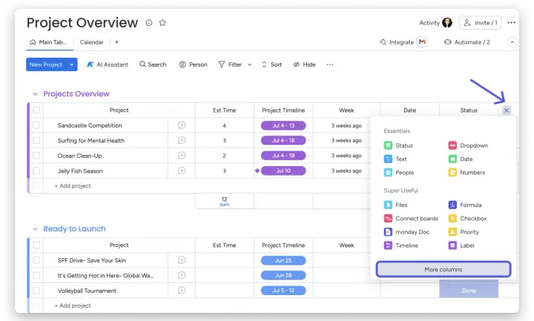Image resolution: width=534 pixels, height=321 pixels.
Task: Click More columns button
Action: click(x=444, y=269)
